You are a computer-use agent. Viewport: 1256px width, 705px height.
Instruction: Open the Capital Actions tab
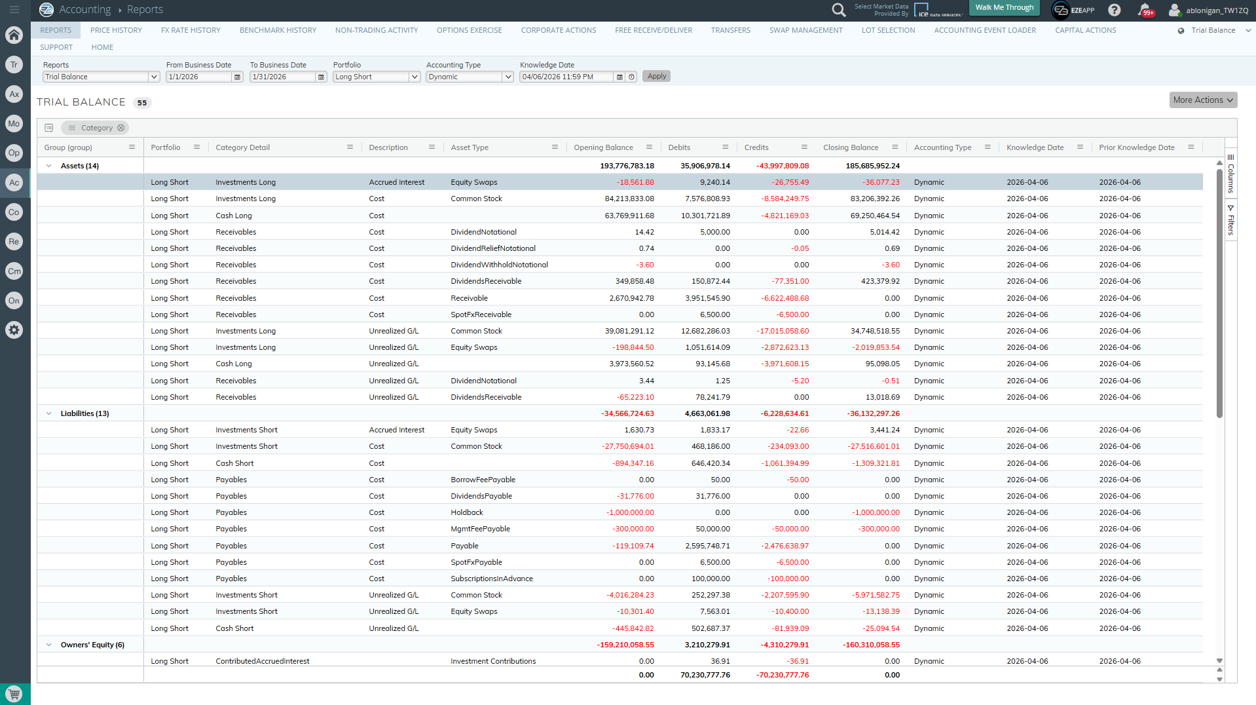(1085, 30)
